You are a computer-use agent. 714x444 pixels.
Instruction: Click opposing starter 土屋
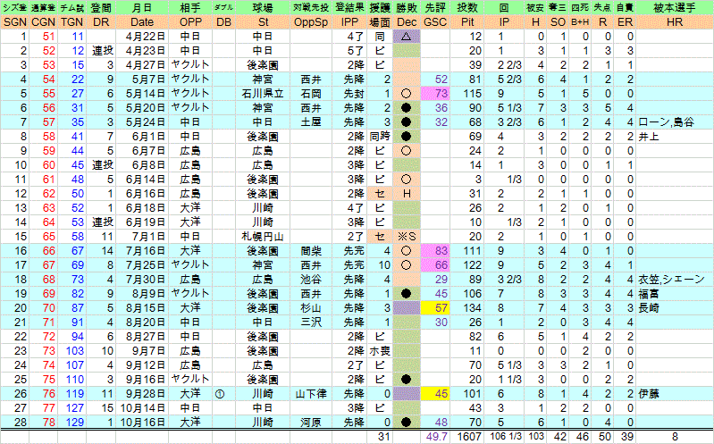click(x=311, y=122)
